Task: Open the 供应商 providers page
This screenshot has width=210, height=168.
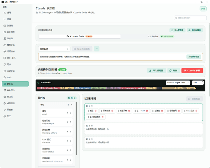Action: pyautogui.click(x=15, y=38)
